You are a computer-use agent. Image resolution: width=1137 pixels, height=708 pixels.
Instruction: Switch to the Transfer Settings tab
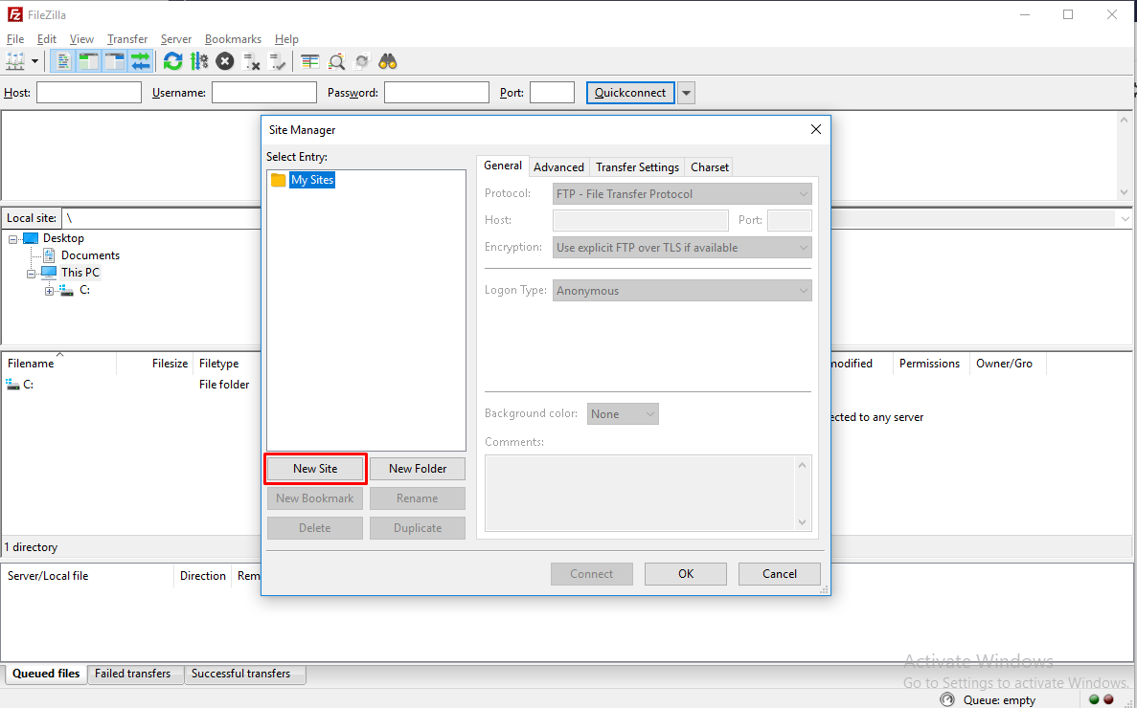[637, 167]
